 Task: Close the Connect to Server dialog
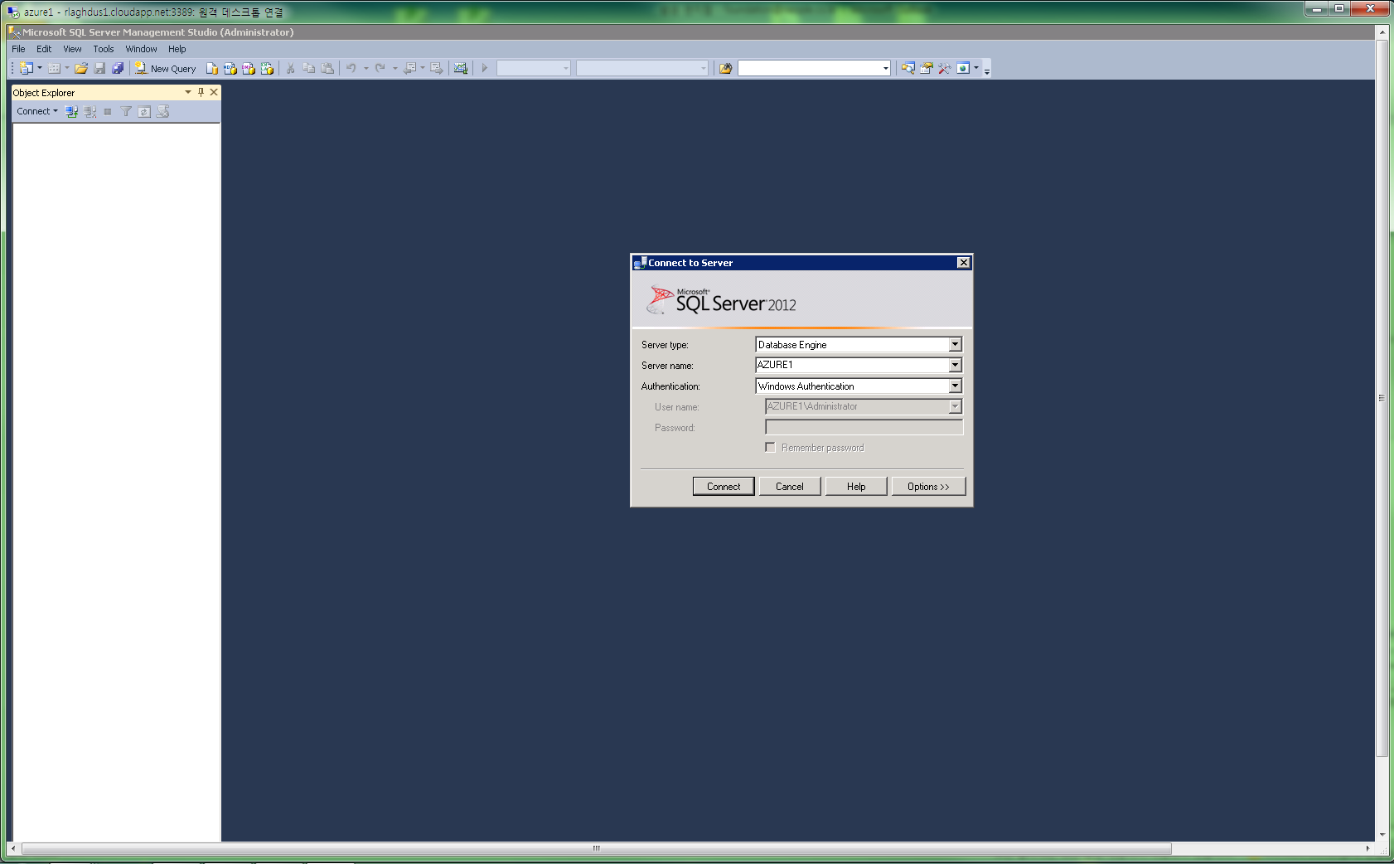(x=963, y=263)
